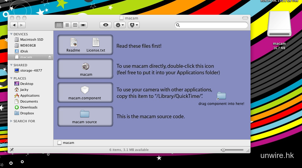Open the macam source folder
Screen dimensions: 302x168
[x=85, y=114]
